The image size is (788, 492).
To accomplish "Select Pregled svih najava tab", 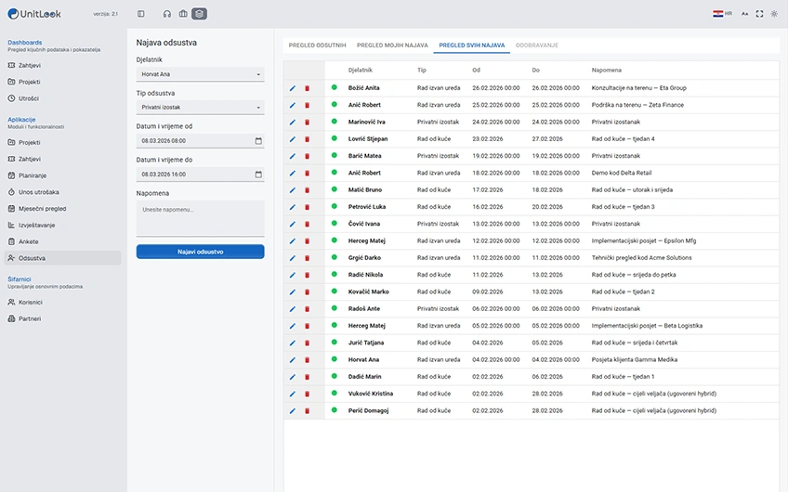I will 472,45.
